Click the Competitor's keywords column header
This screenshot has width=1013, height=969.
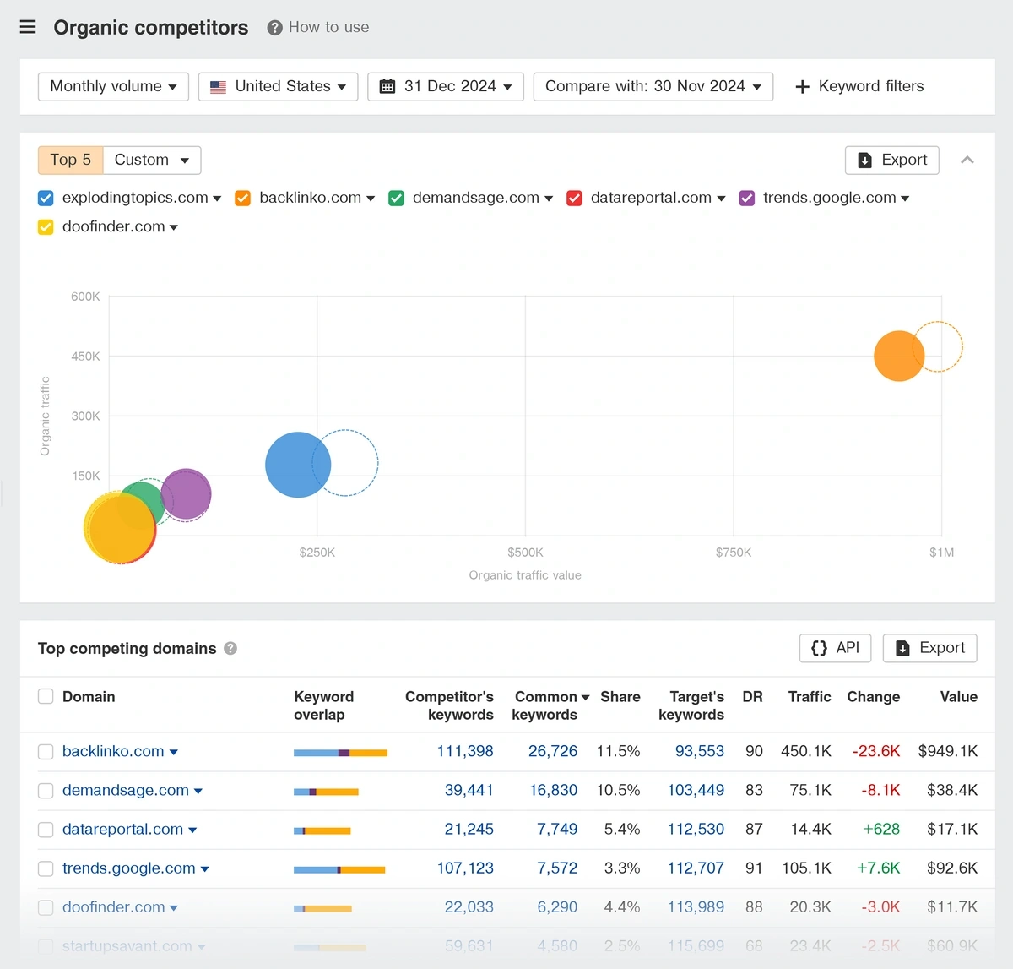pos(449,705)
